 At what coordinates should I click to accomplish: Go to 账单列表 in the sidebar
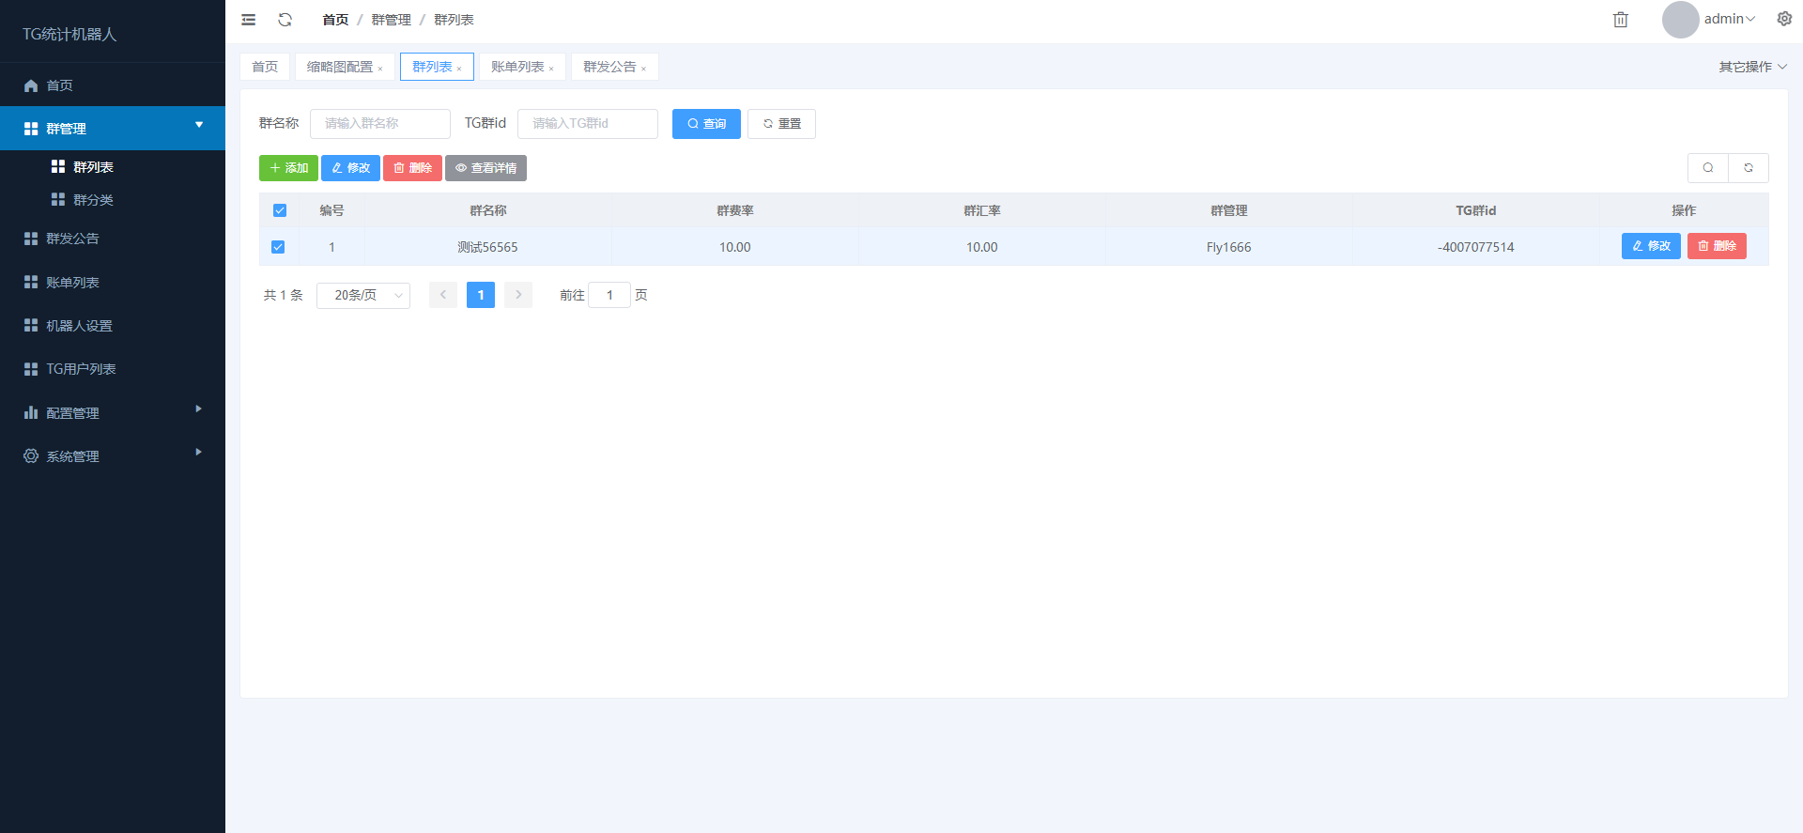coord(113,282)
